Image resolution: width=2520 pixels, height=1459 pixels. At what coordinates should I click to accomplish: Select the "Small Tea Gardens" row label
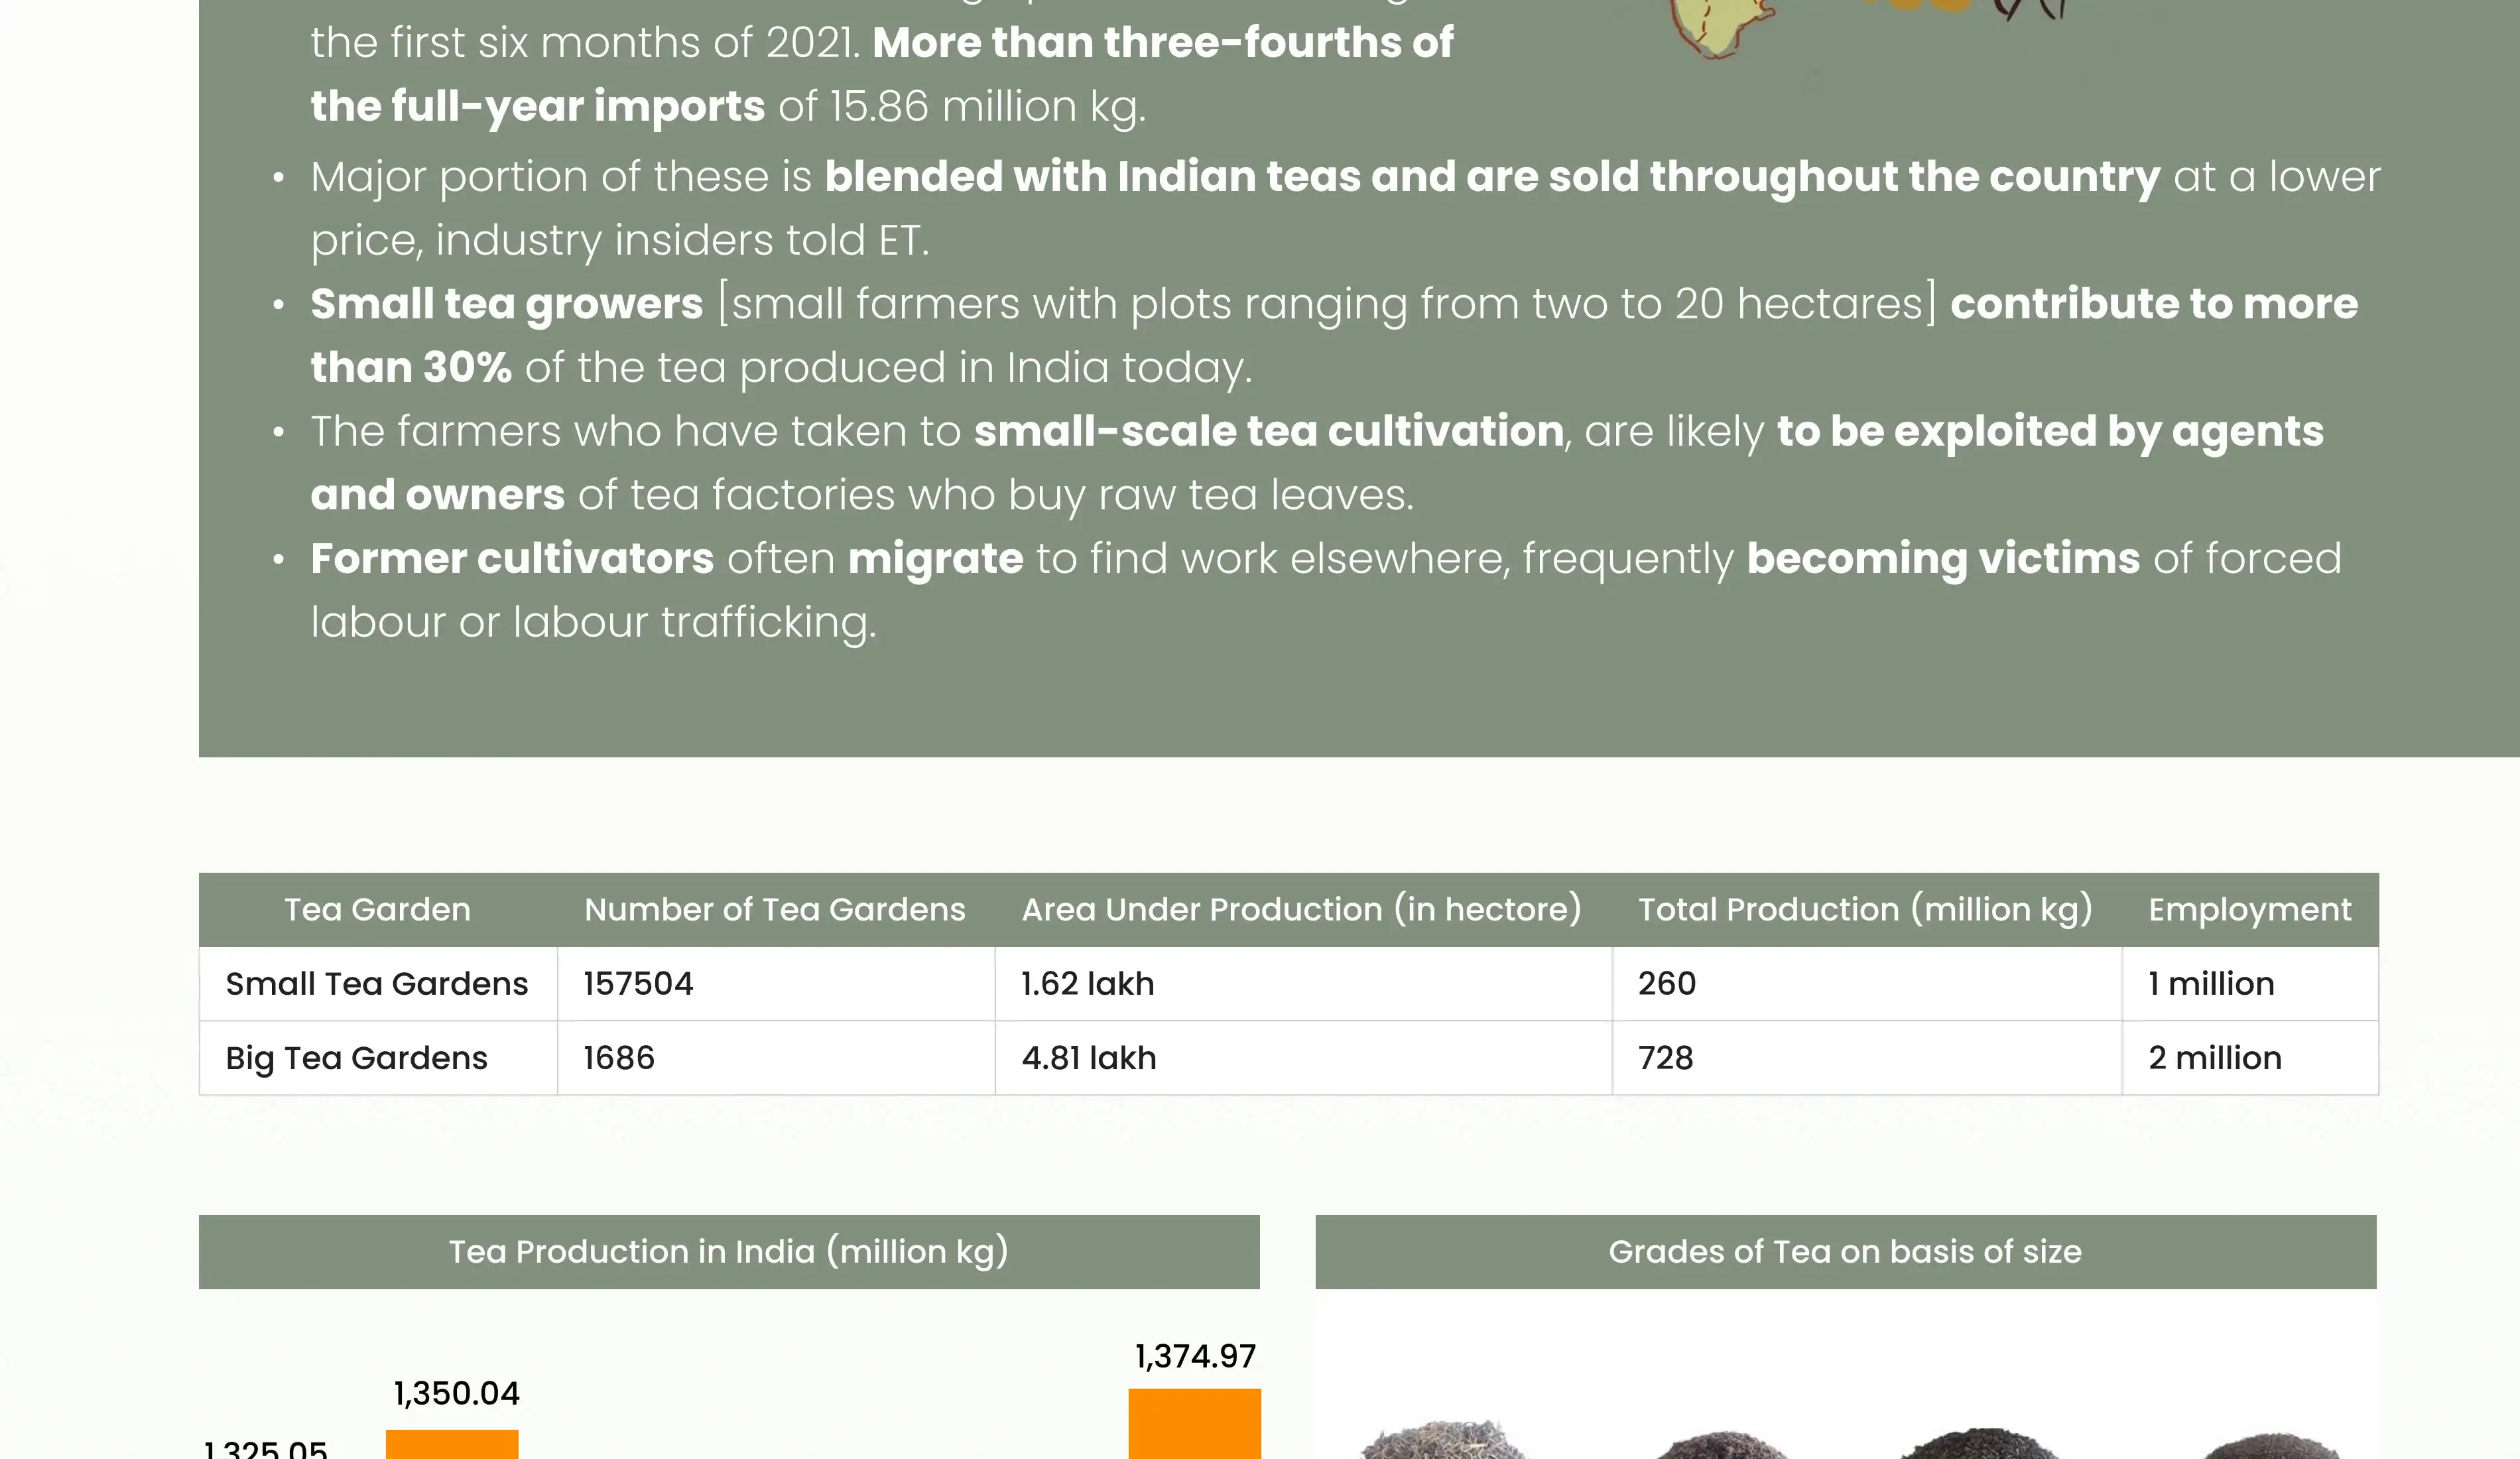[377, 984]
